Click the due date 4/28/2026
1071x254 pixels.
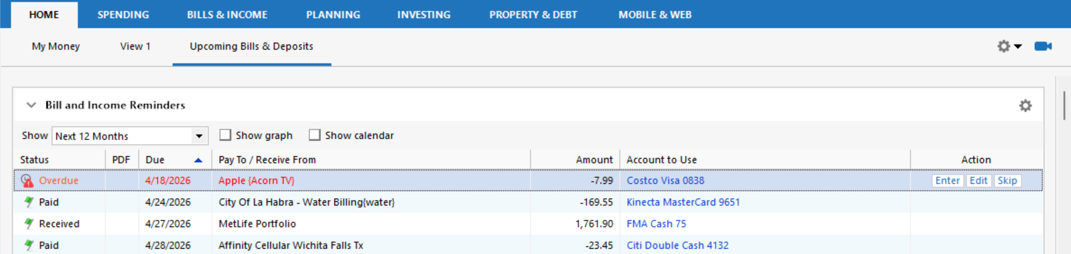(167, 245)
